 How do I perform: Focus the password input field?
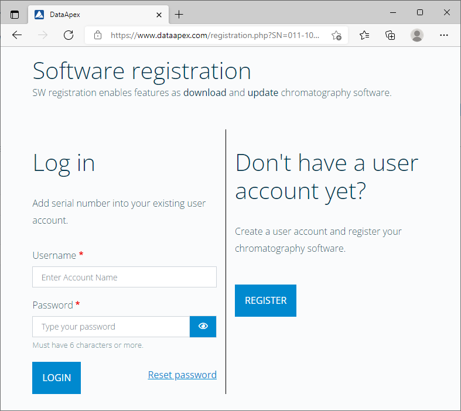pyautogui.click(x=111, y=326)
